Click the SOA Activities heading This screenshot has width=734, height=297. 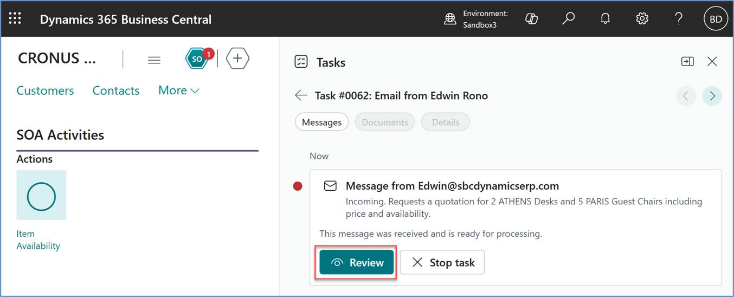[60, 135]
